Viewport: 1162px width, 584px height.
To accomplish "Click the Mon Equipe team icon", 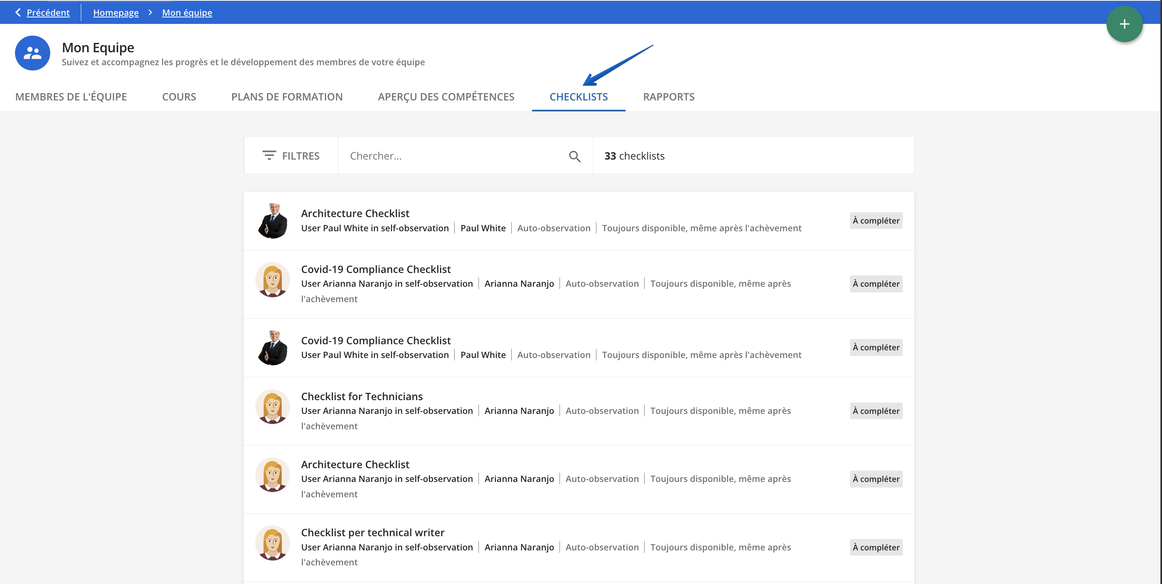I will coord(32,53).
